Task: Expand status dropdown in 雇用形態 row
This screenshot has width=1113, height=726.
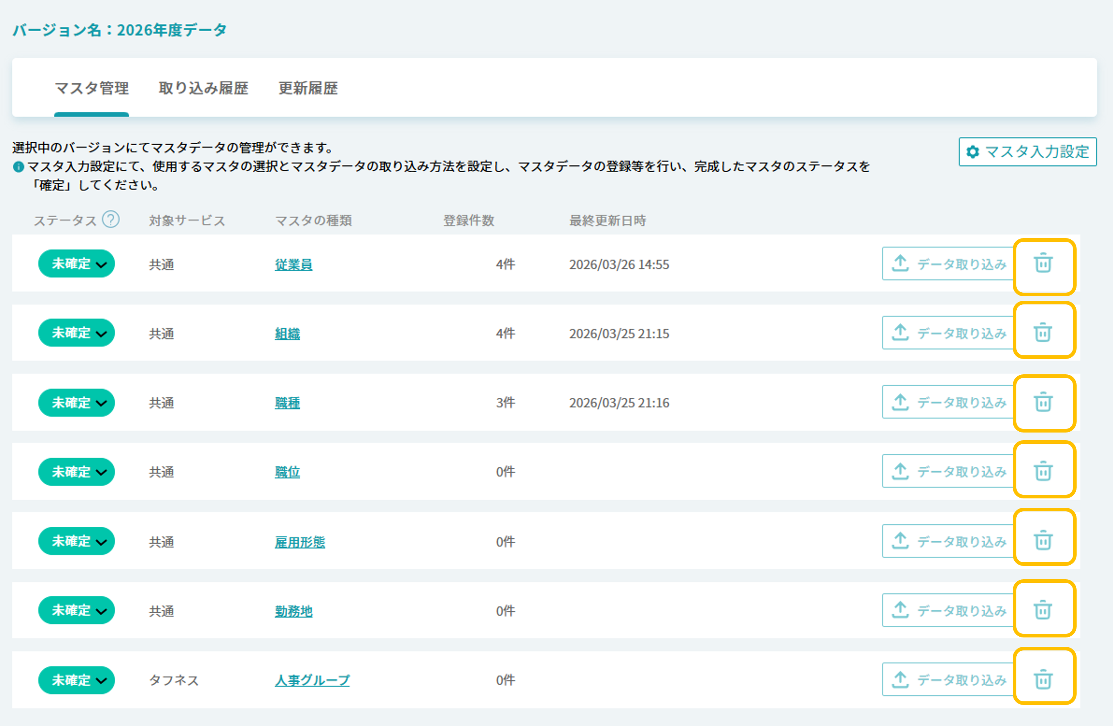Action: [77, 541]
